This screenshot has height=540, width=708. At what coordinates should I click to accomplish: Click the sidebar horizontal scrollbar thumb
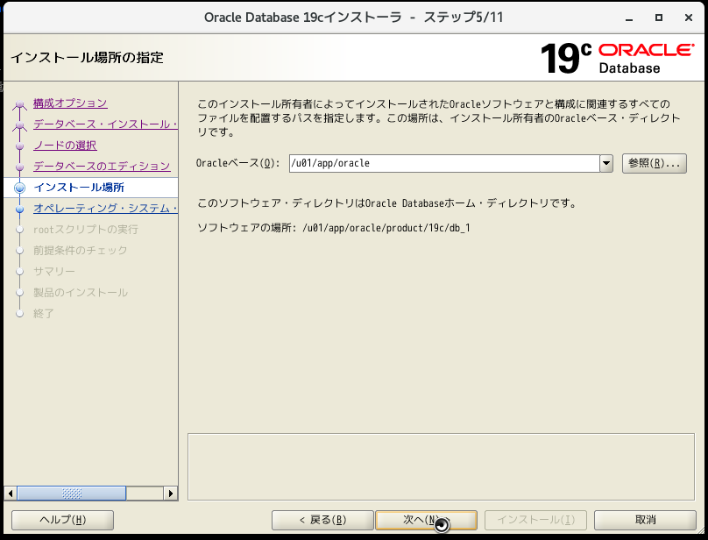coord(71,494)
